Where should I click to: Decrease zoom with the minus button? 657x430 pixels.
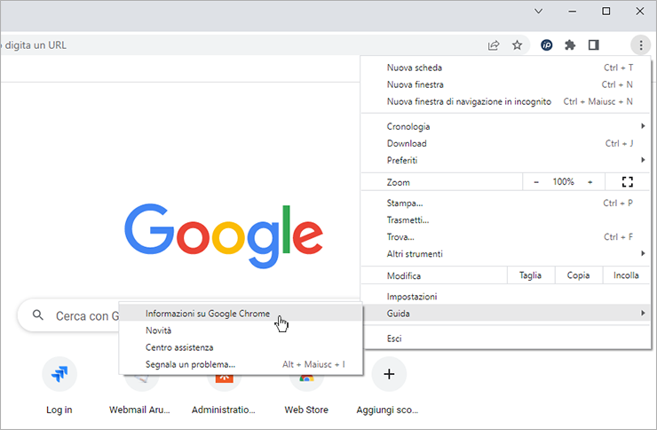point(536,182)
